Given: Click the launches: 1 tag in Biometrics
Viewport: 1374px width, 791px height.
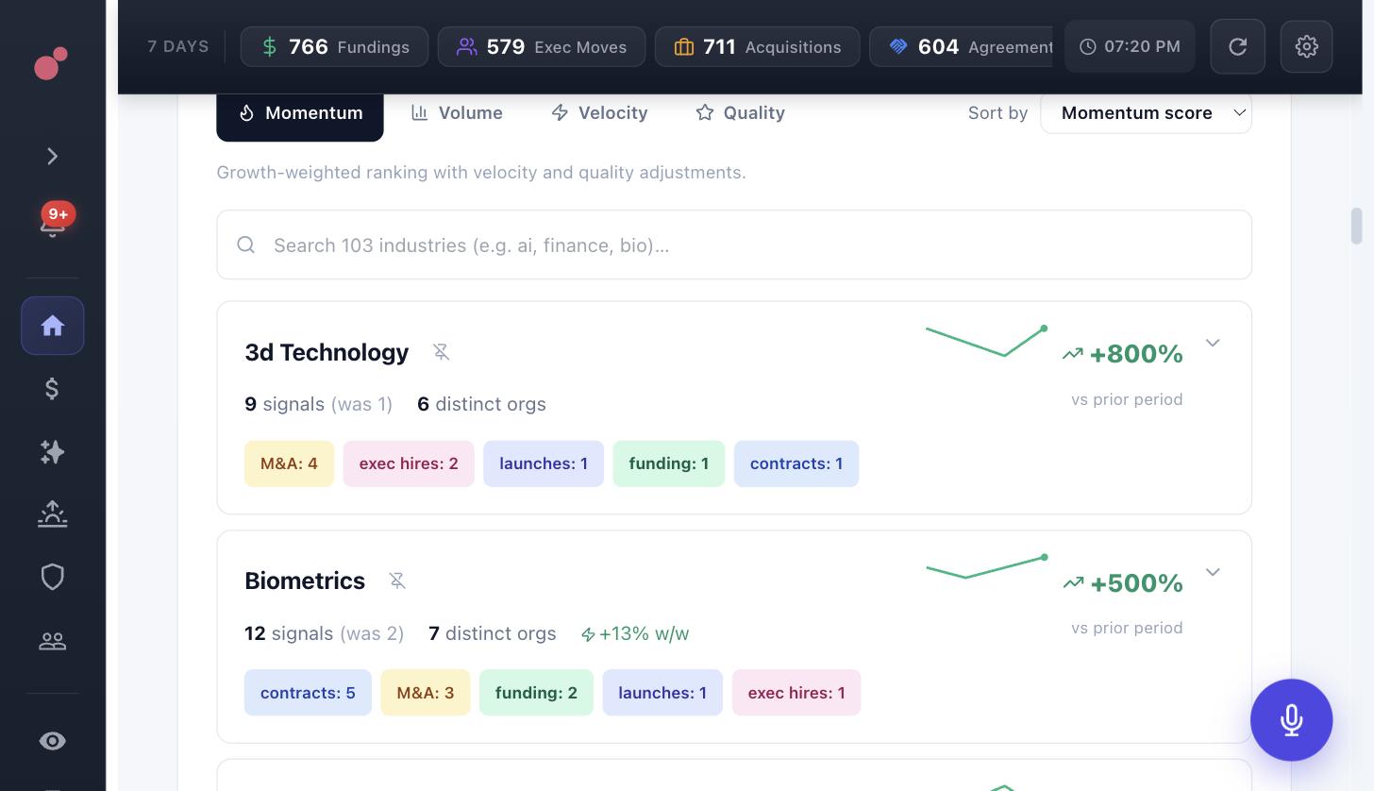Looking at the screenshot, I should [x=662, y=693].
